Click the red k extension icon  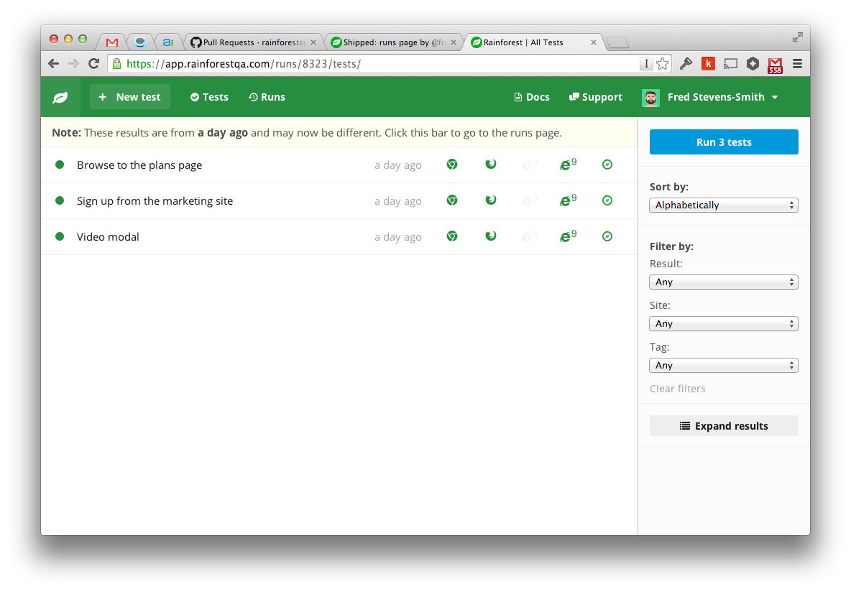pos(708,64)
